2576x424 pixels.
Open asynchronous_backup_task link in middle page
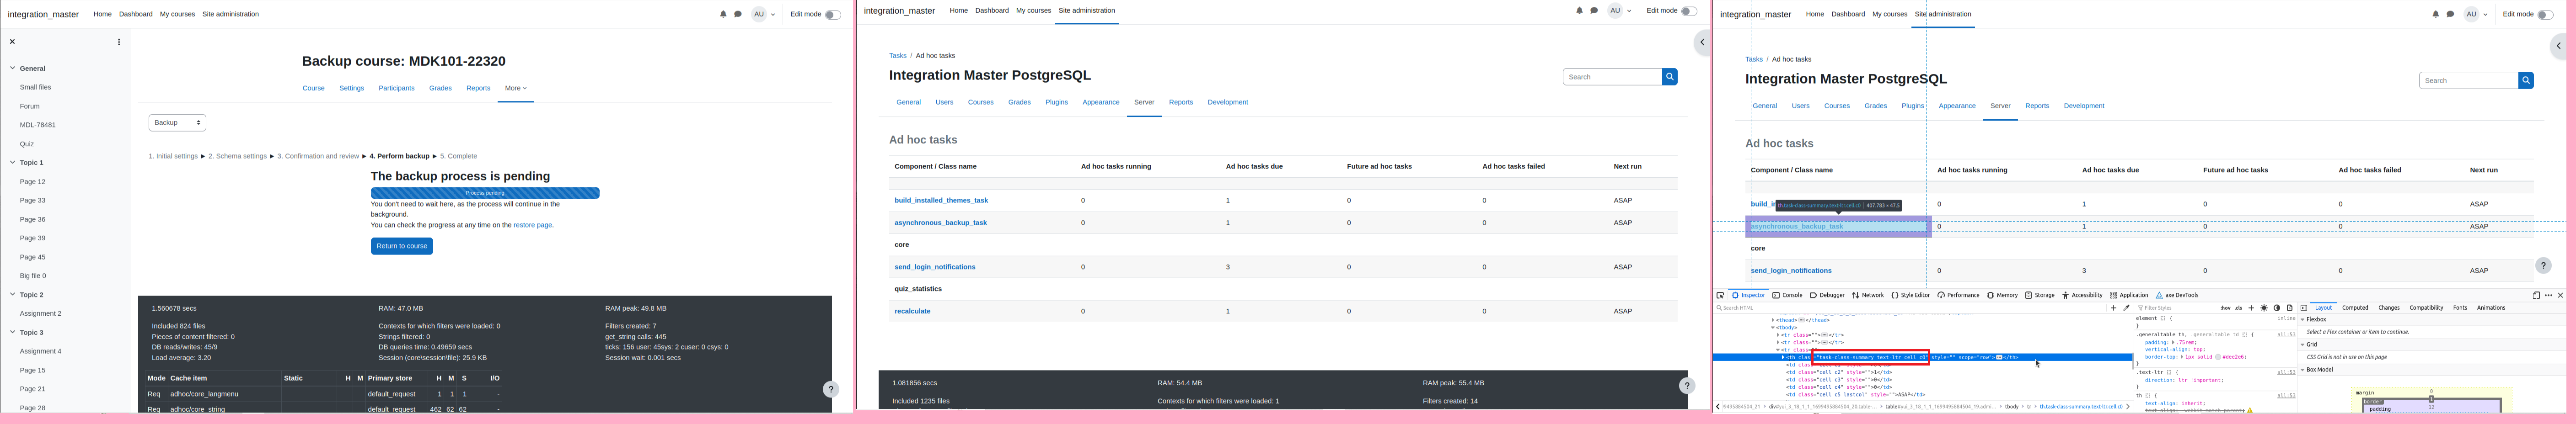click(940, 222)
